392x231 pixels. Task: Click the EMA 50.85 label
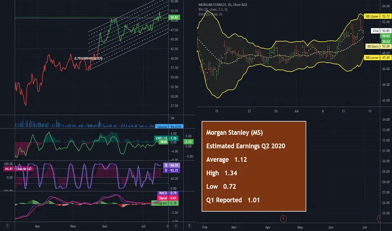(381, 31)
